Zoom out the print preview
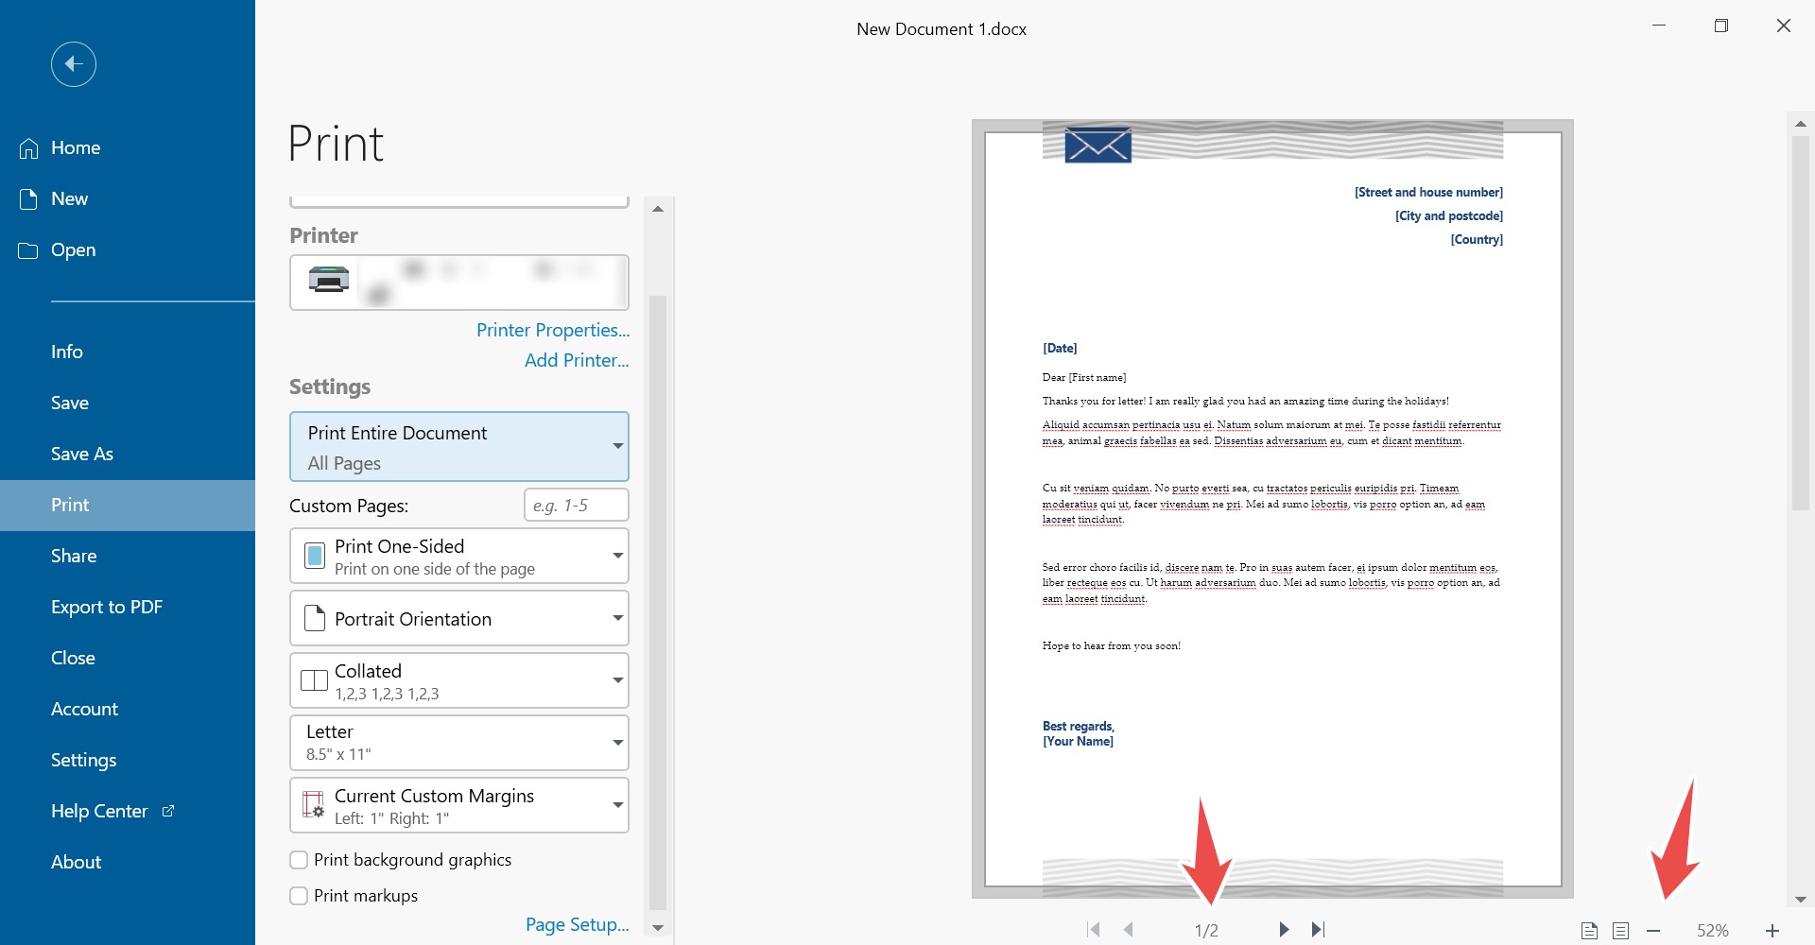Image resolution: width=1815 pixels, height=945 pixels. pos(1653,931)
